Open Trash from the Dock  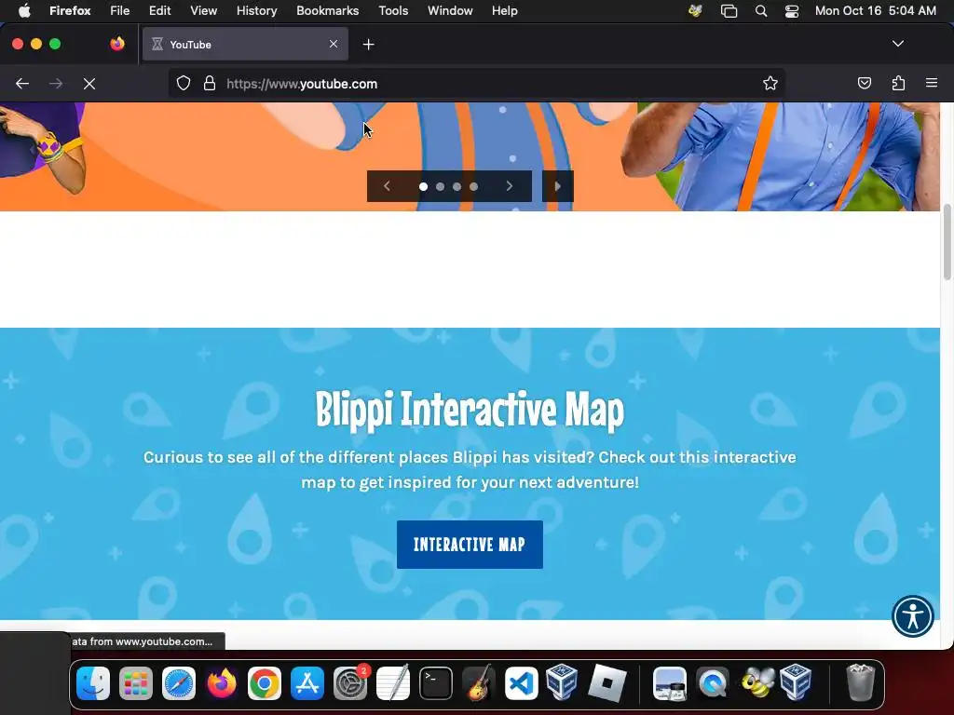(860, 682)
